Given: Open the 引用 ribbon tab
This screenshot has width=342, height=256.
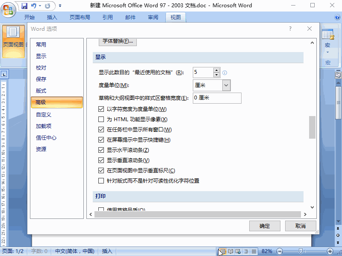Looking at the screenshot, I should pos(108,17).
